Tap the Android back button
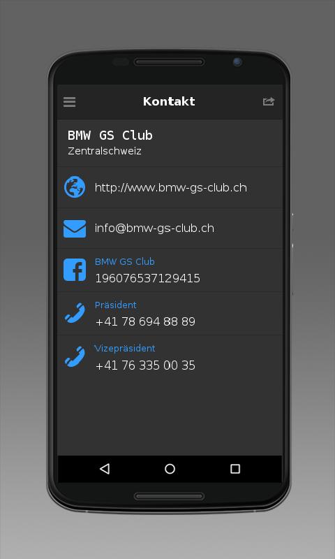This screenshot has height=559, width=335. [x=105, y=469]
